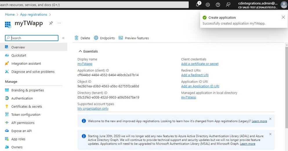
Task: Open Diagnose and solve problems
Action: click(x=33, y=72)
